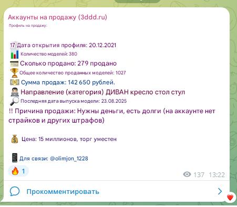Click the mobile phone emoji icon
This screenshot has width=237, height=207.
click(15, 158)
